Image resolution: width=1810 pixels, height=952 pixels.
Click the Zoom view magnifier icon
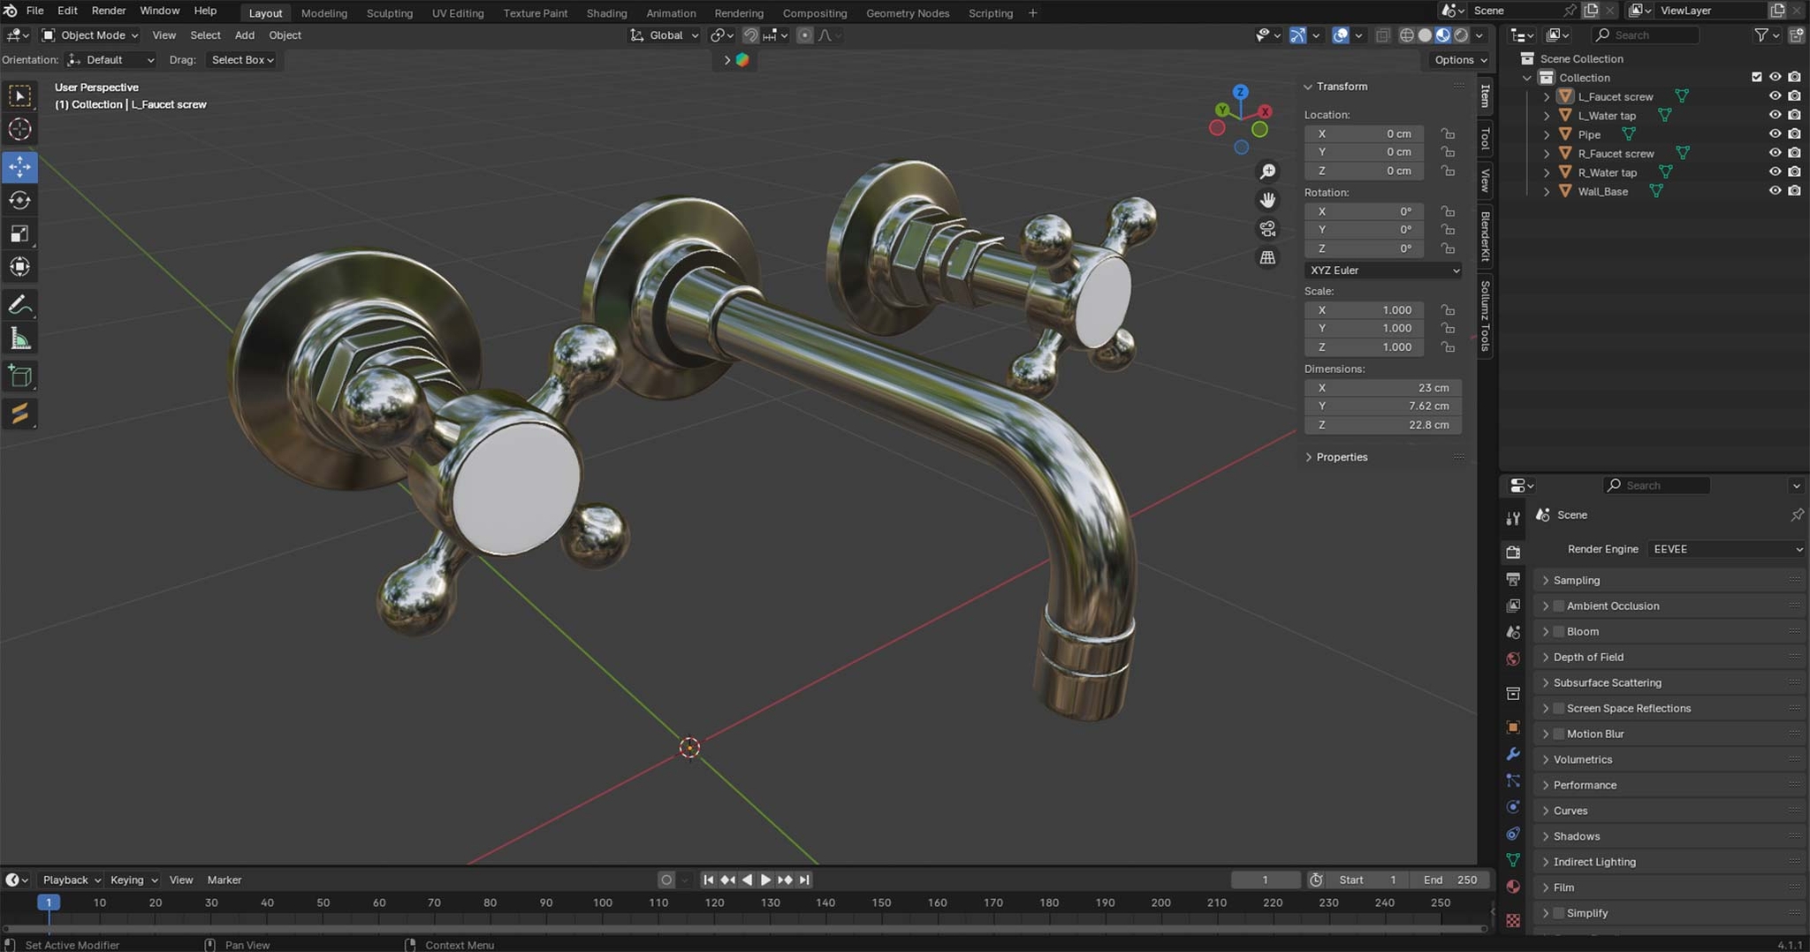[x=1267, y=171]
